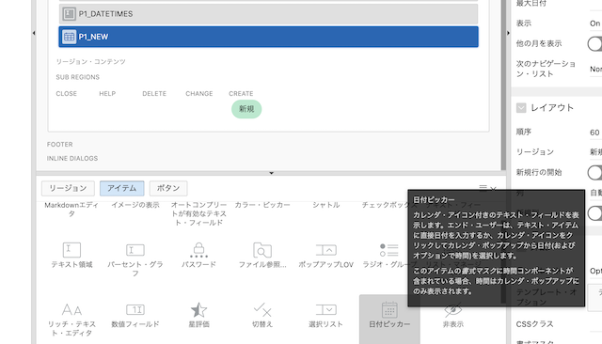
Task: Click the 順序 value field showing 60
Action: [x=595, y=133]
